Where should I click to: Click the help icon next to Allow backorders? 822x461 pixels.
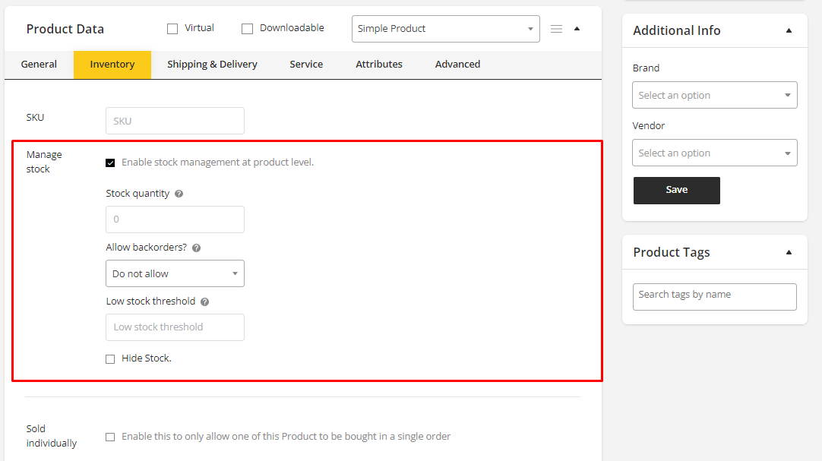196,248
